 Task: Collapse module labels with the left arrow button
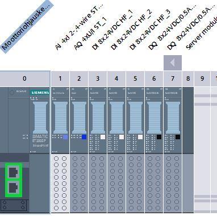[x=173, y=63]
